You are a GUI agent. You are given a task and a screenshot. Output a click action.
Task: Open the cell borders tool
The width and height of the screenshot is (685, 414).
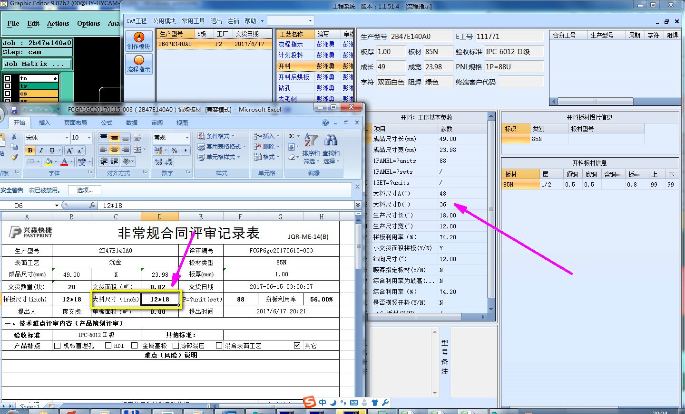pos(31,162)
